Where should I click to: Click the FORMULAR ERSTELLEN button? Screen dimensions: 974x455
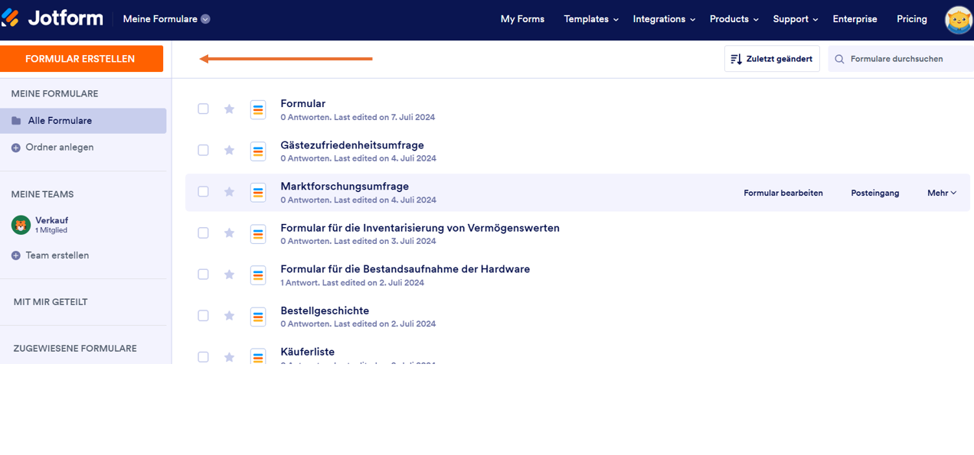tap(82, 58)
